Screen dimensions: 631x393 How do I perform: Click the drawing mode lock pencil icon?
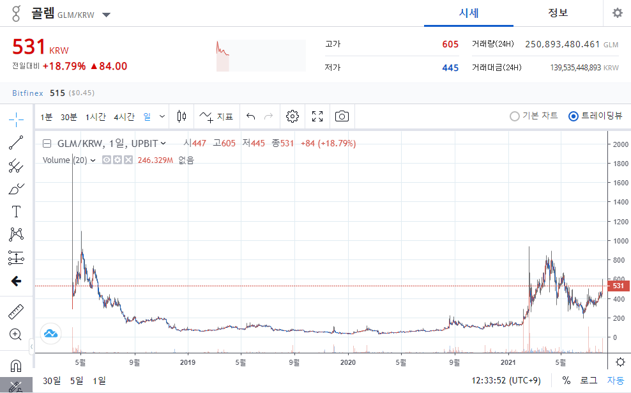[x=16, y=387]
